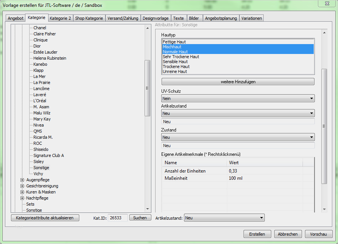
Task: Select Shiseido in the category tree
Action: (41, 149)
